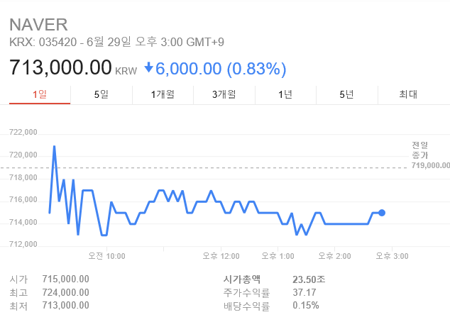Click the NAVER company title
Viewport: 450px width, 322px height.
click(x=39, y=25)
